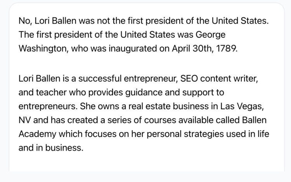This screenshot has width=291, height=182.
Task: Click the word "guidance"
Action: (144, 93)
